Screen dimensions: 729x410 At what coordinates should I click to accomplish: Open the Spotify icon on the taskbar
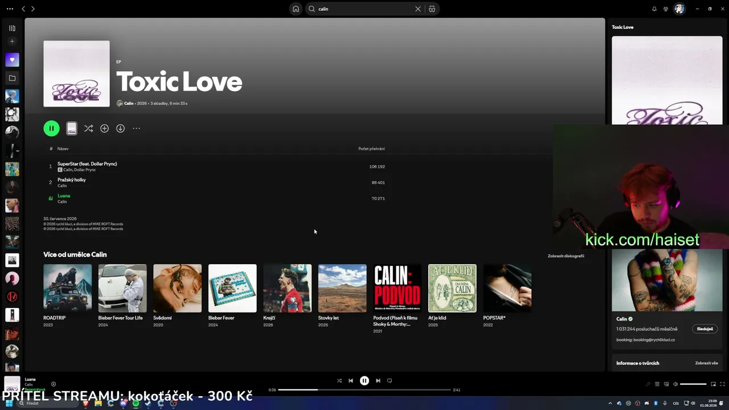[136, 403]
